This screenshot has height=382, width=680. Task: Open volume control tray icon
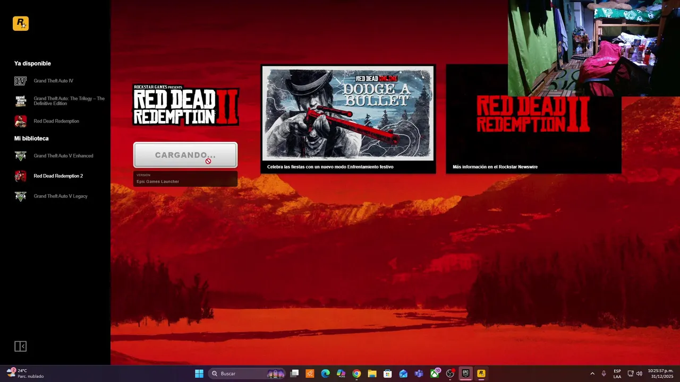(x=639, y=374)
